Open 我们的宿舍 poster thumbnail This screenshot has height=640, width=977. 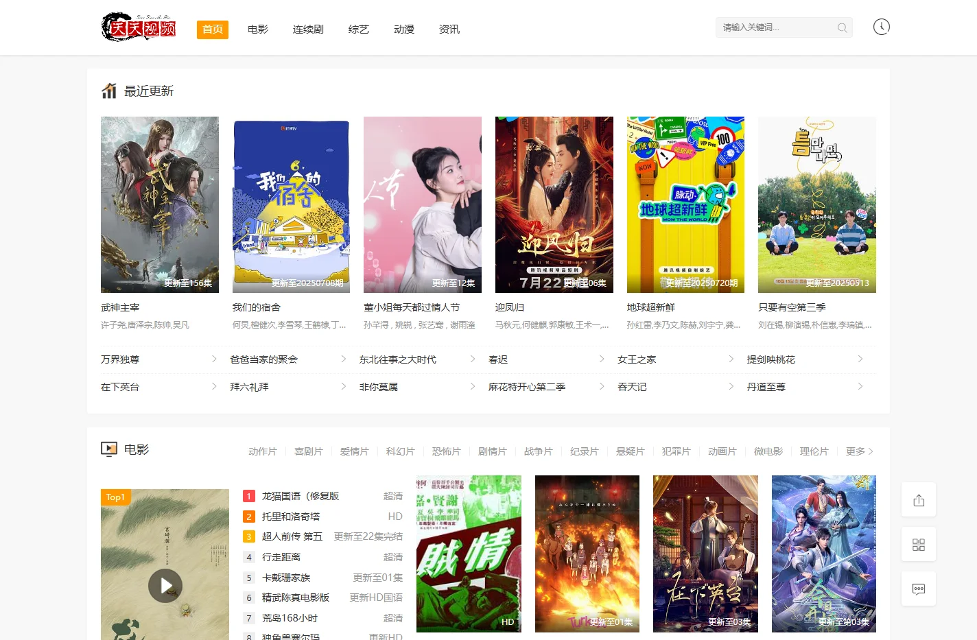291,204
